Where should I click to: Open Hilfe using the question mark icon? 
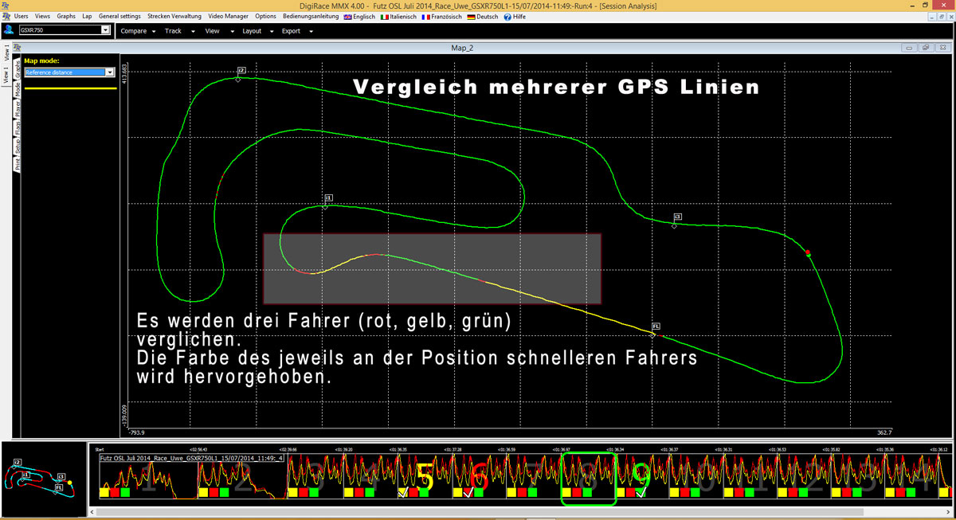click(x=507, y=16)
